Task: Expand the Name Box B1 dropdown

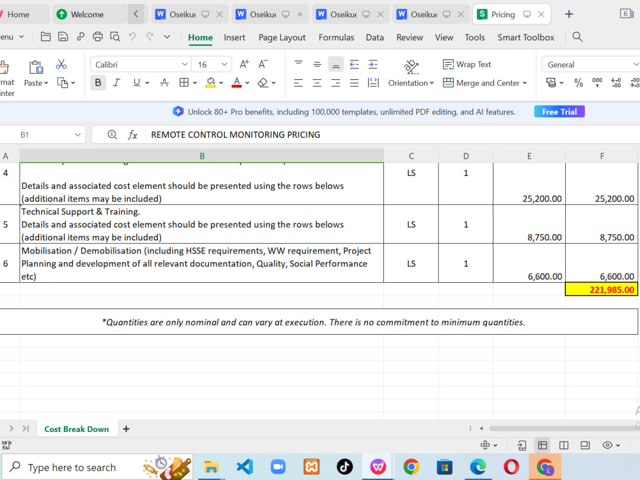Action: click(x=77, y=134)
